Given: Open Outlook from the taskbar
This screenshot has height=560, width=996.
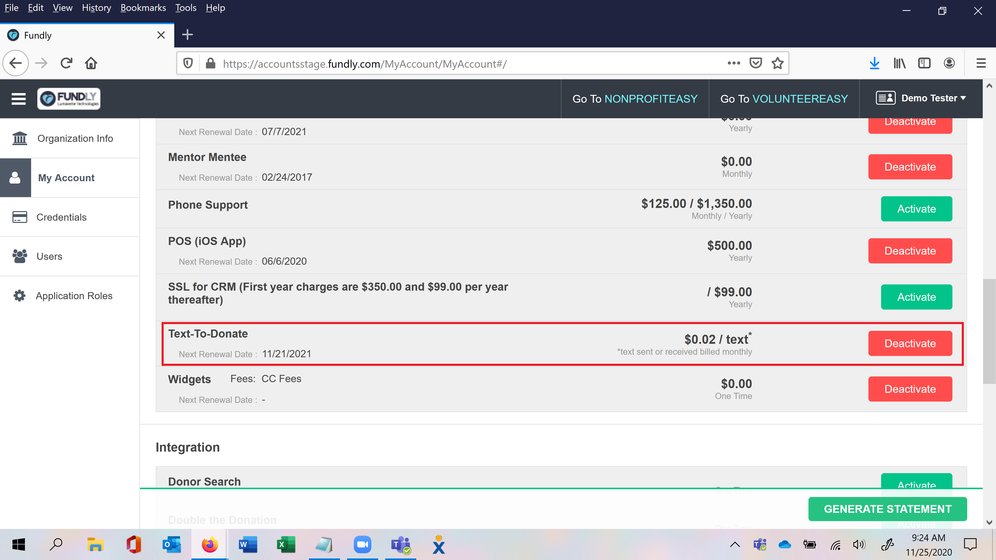Looking at the screenshot, I should click(172, 544).
